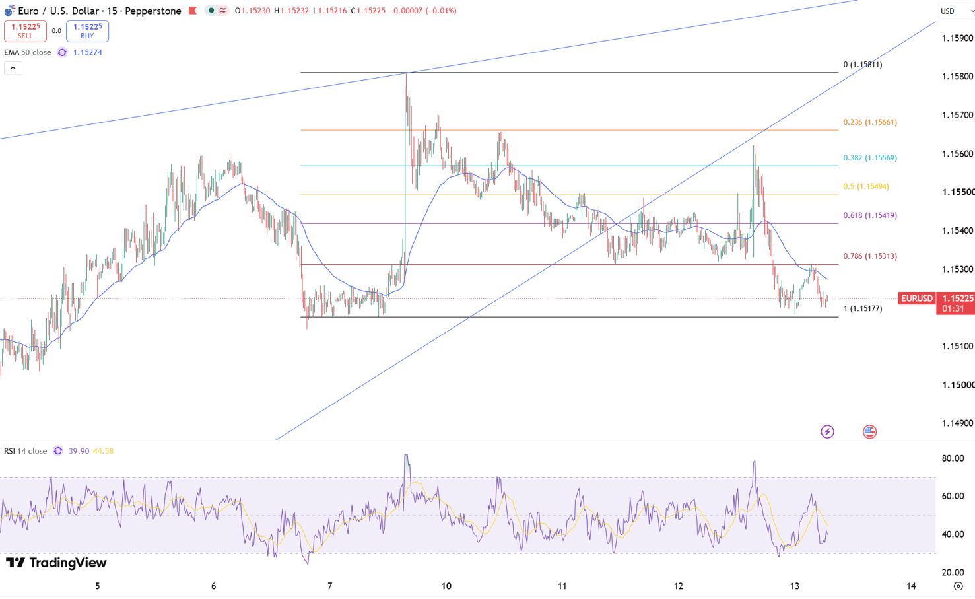Click the 1.15000 price scale label
This screenshot has height=599, width=975.
click(x=957, y=384)
